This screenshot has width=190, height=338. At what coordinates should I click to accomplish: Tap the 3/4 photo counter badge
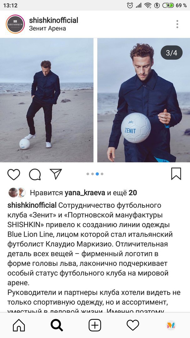pyautogui.click(x=172, y=53)
